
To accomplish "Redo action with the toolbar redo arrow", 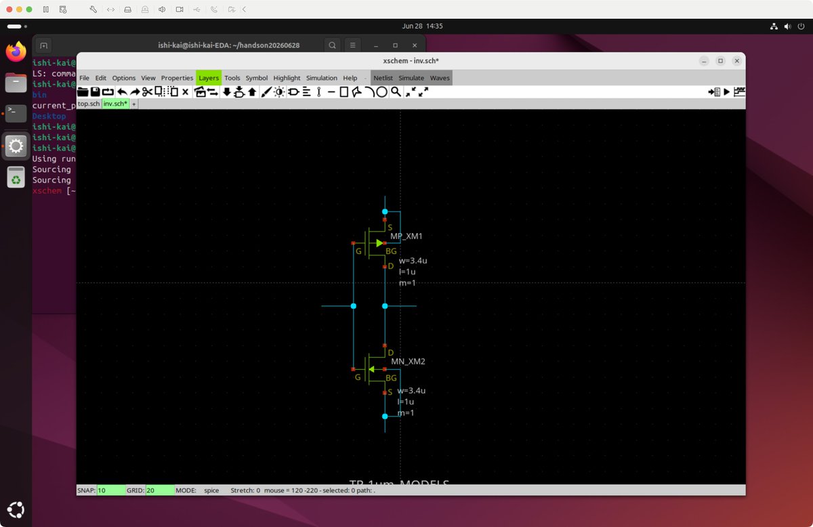I will [135, 91].
